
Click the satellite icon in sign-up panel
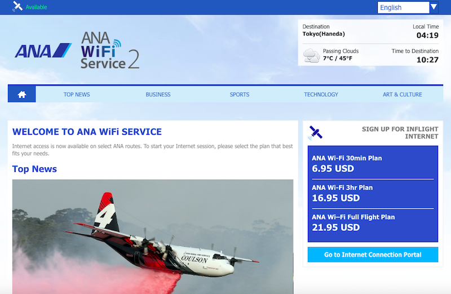pyautogui.click(x=316, y=133)
